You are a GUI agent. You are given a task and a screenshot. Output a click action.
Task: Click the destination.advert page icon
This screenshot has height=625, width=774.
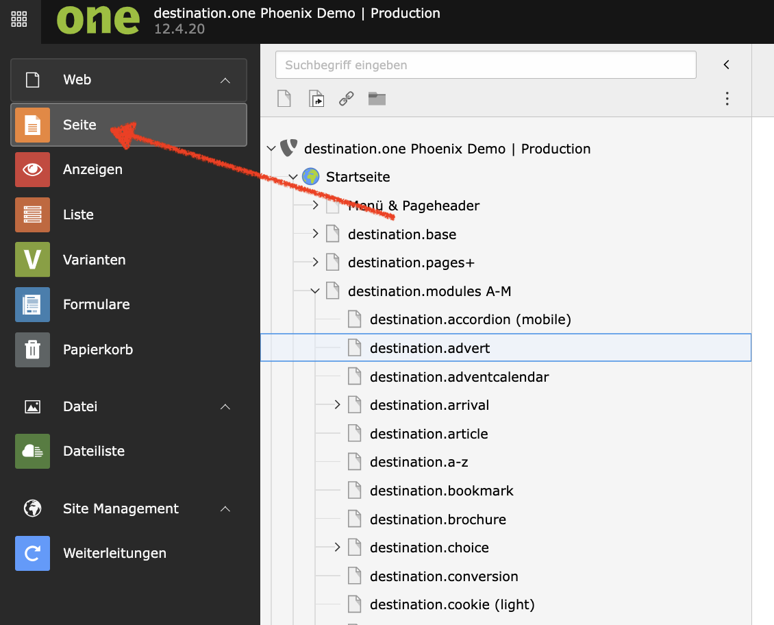click(354, 347)
